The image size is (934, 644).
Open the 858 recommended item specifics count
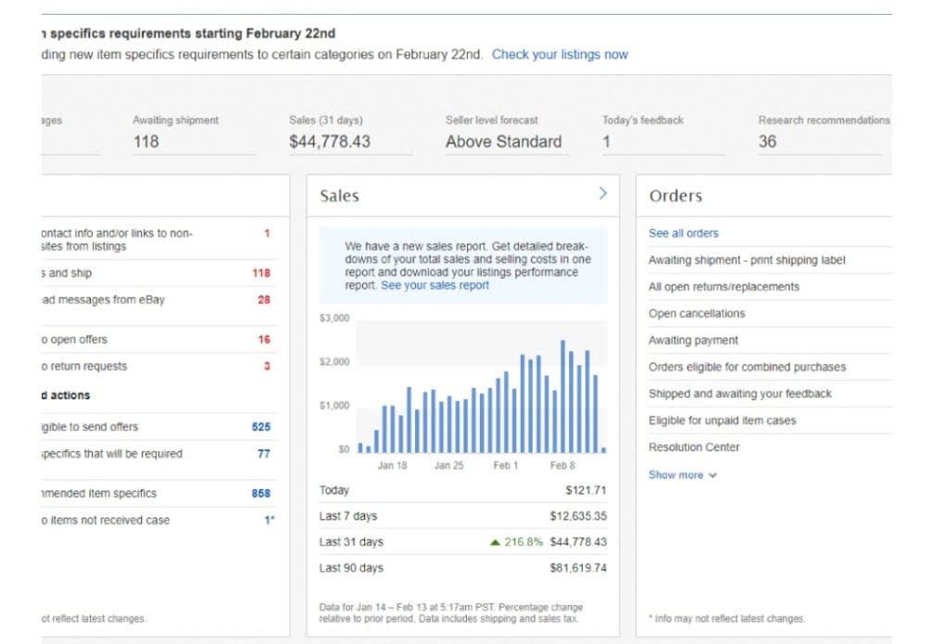[261, 493]
